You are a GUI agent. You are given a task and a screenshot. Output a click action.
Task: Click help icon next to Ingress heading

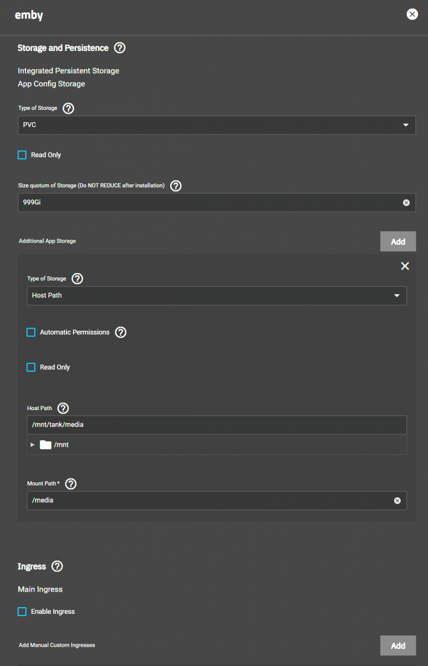(x=57, y=566)
